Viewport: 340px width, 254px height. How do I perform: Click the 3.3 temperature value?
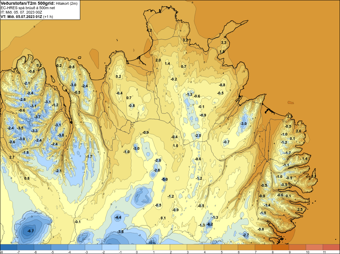224,42
